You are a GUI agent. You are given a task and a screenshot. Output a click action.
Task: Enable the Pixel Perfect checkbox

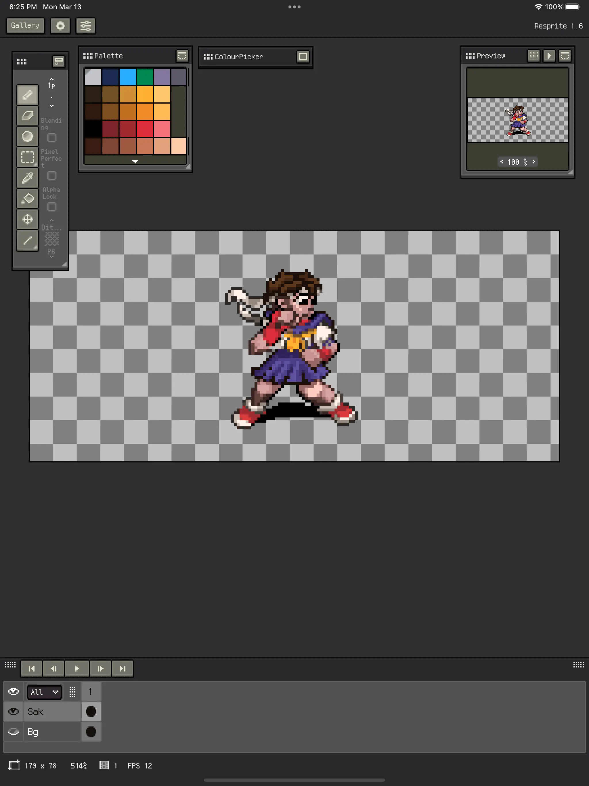pos(52,176)
